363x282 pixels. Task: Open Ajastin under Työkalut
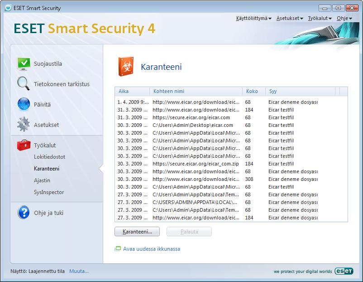click(x=42, y=180)
